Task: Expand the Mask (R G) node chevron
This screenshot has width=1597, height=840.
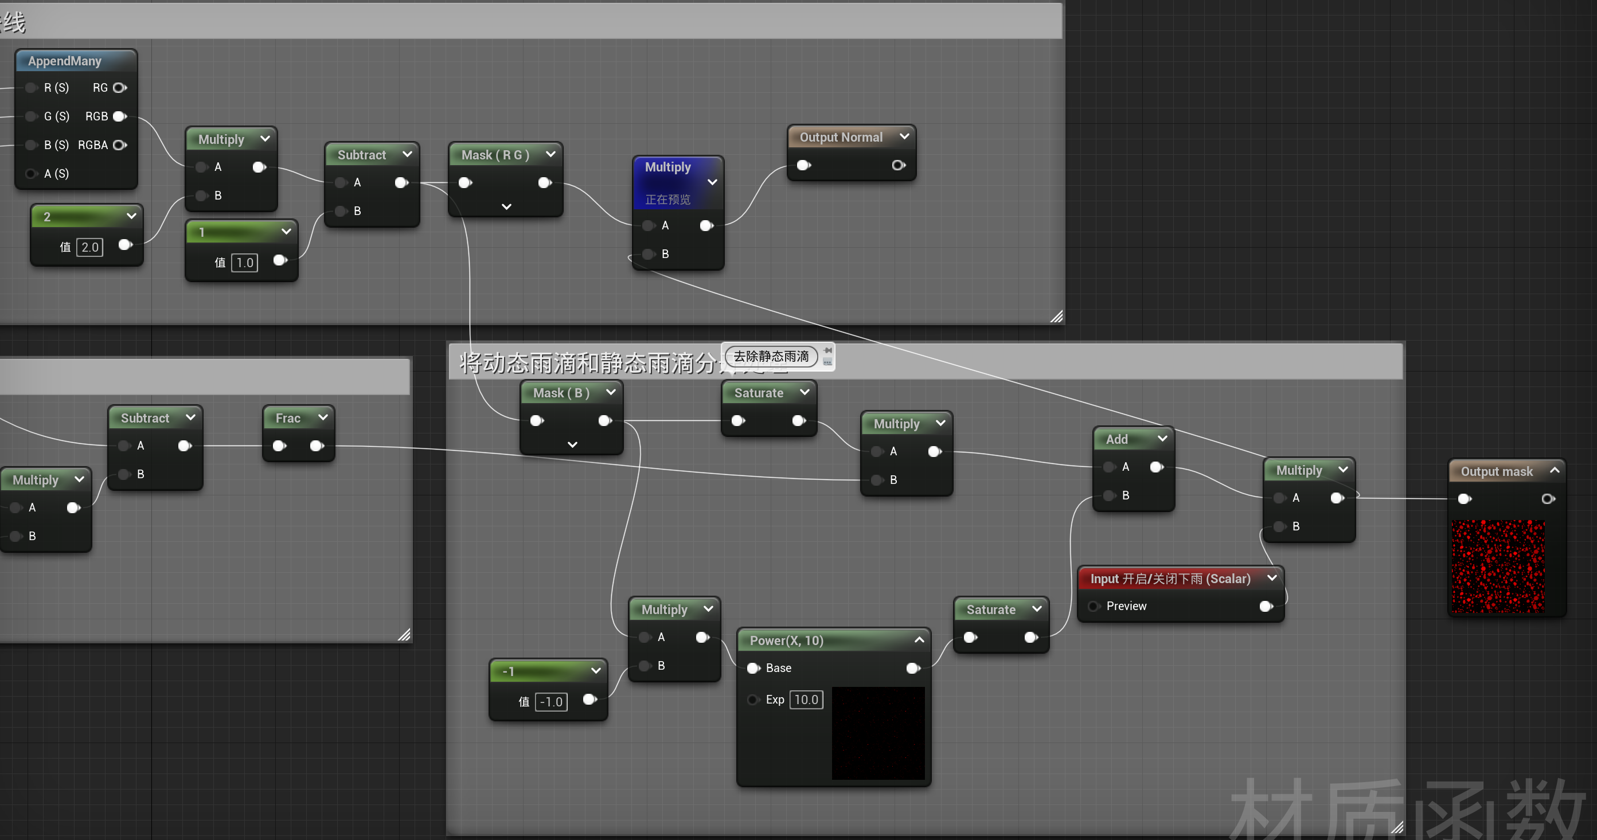Action: click(506, 206)
